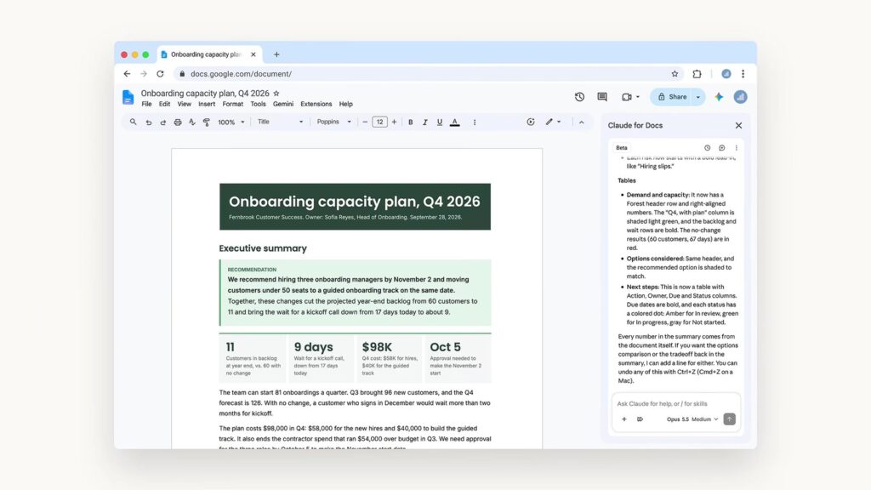Click the $98K metric value
Screen dimensions: 871x490
click(x=377, y=347)
